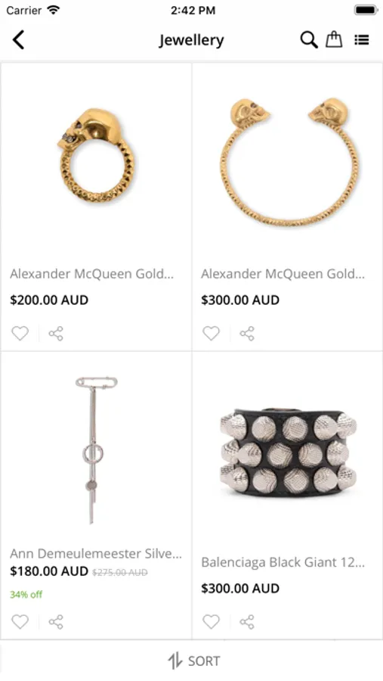Favorite the Alexander McQueen skull bangle
The width and height of the screenshot is (383, 681).
[x=212, y=334]
